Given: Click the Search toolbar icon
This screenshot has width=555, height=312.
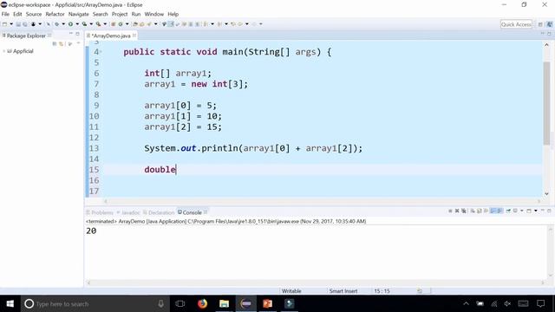Looking at the screenshot, I should (148, 24).
